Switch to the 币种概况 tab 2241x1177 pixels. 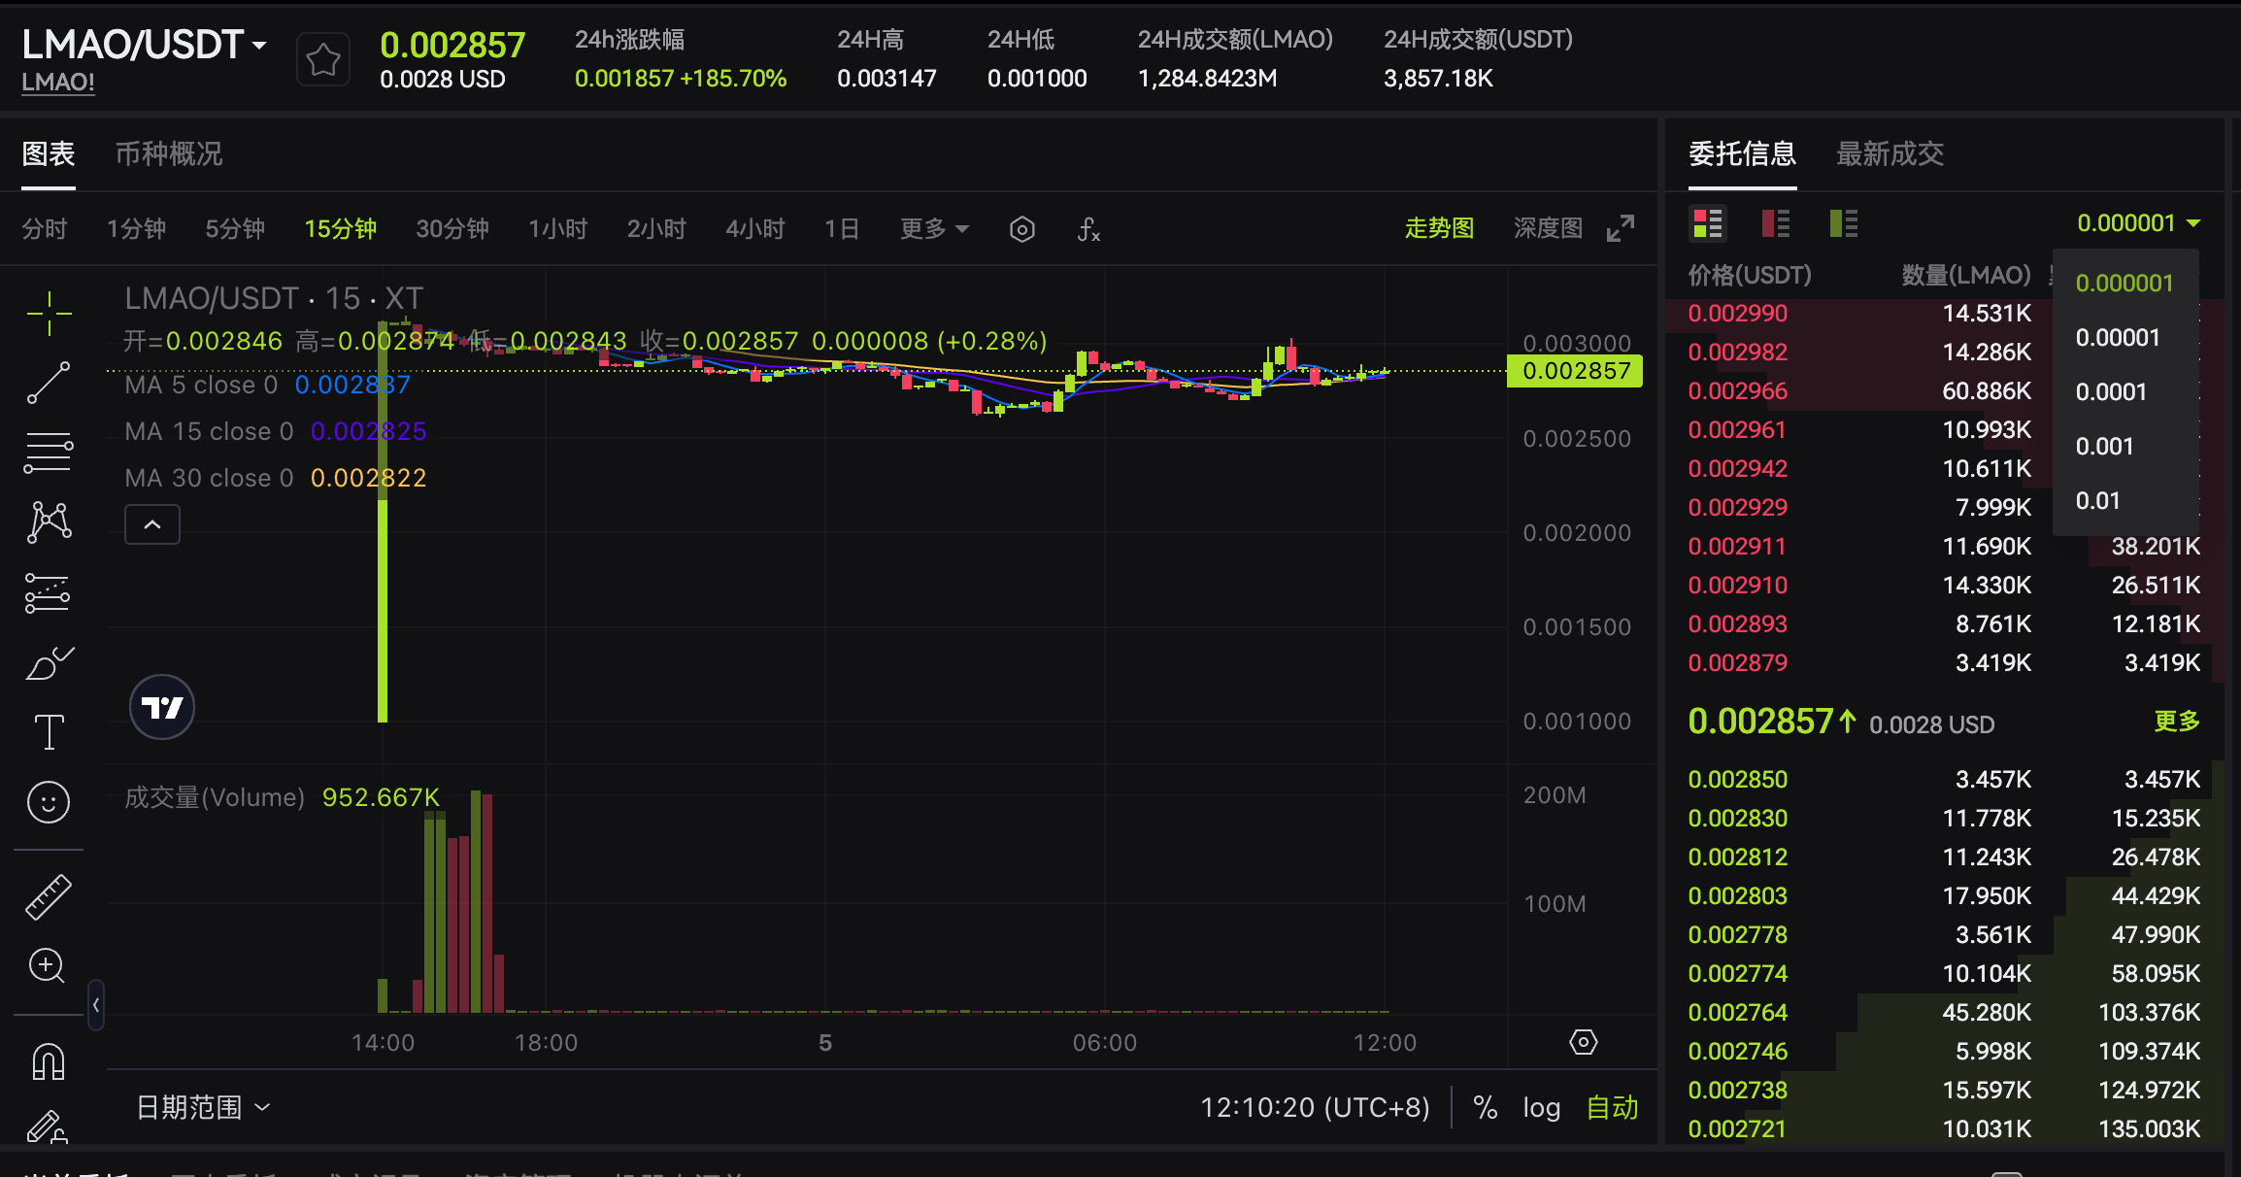(167, 154)
